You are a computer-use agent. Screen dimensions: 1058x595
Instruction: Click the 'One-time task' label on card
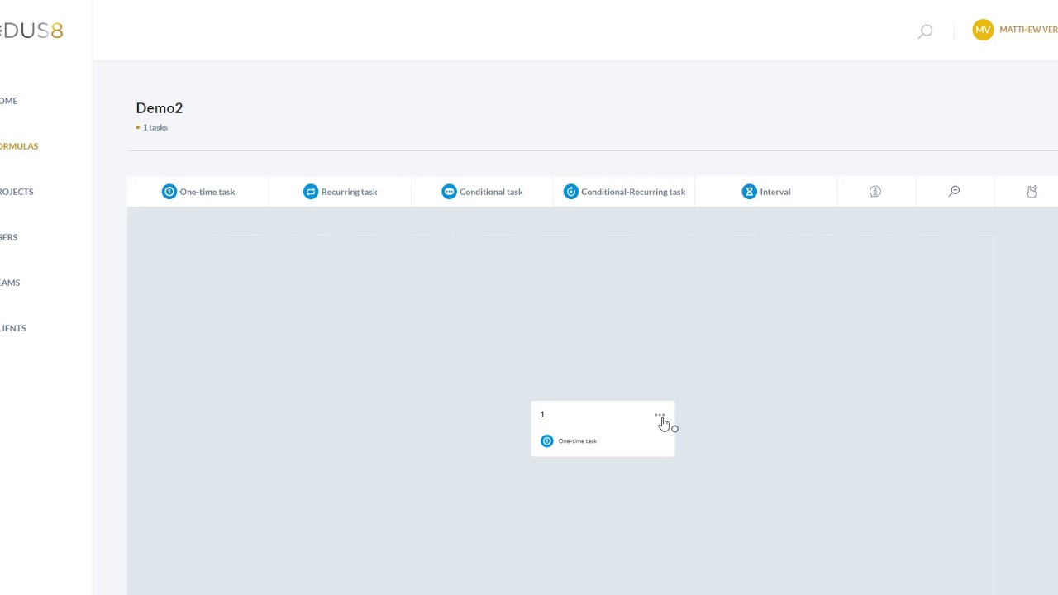point(578,441)
